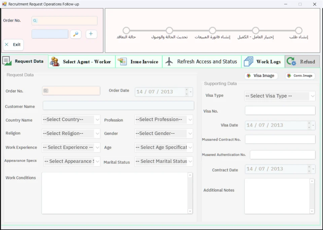Image resolution: width=323 pixels, height=230 pixels.
Task: Close the Recruitment Request window
Action: pos(315,4)
